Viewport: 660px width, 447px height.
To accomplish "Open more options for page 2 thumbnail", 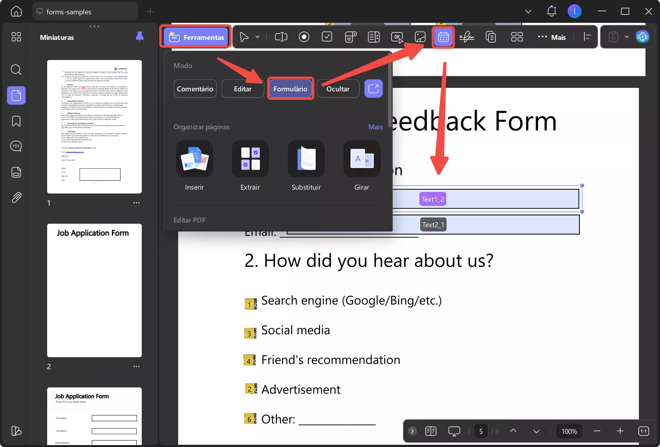I will point(136,367).
